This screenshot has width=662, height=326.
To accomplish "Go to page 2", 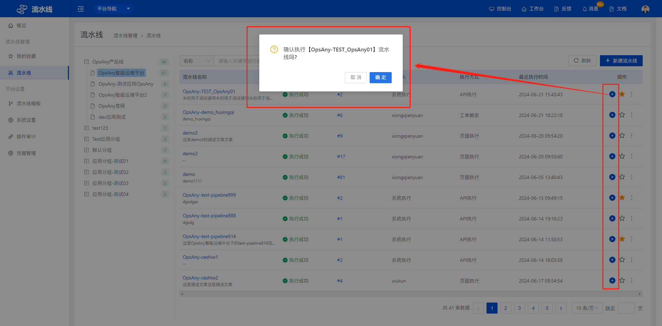I will click(x=505, y=308).
